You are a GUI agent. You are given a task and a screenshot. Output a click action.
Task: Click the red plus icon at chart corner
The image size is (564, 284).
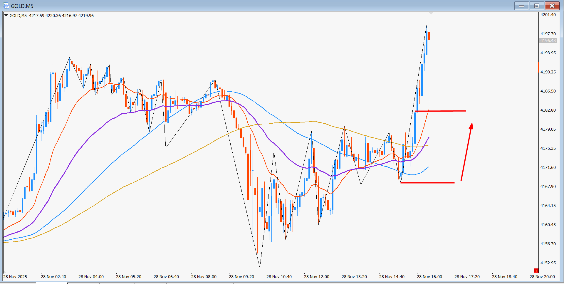536,271
